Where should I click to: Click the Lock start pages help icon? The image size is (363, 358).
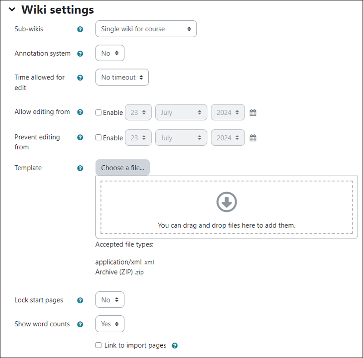click(x=80, y=300)
